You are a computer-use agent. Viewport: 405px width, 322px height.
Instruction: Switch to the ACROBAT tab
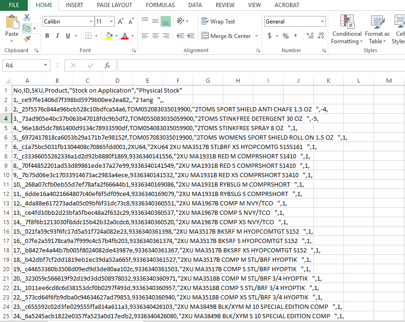[287, 5]
